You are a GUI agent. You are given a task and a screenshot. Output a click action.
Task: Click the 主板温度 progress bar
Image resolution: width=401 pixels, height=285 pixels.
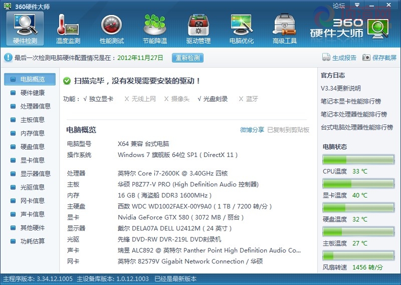pos(358,231)
